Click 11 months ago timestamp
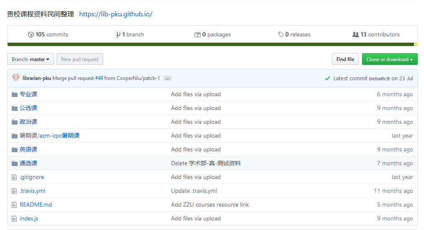 [x=393, y=191]
